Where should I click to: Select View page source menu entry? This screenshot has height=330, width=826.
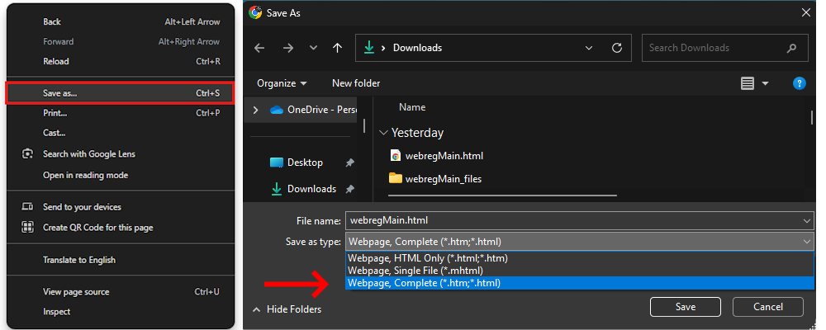76,292
